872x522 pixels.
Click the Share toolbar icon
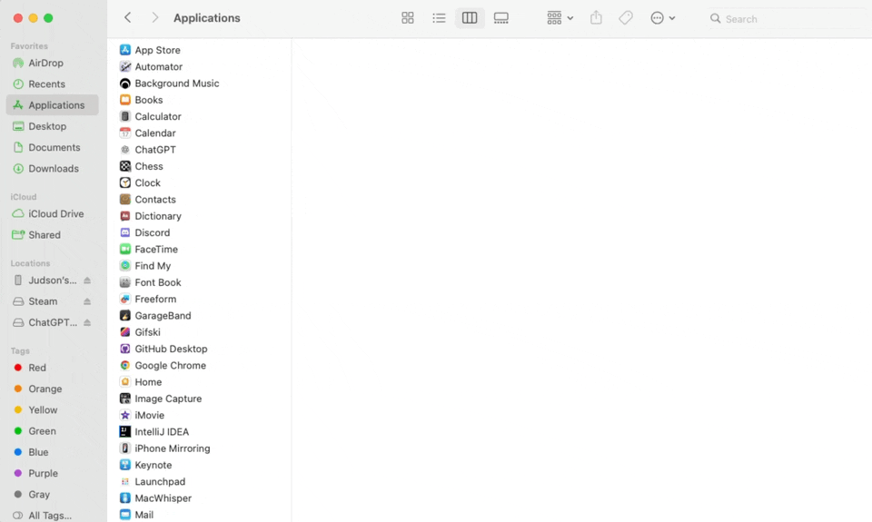click(596, 18)
